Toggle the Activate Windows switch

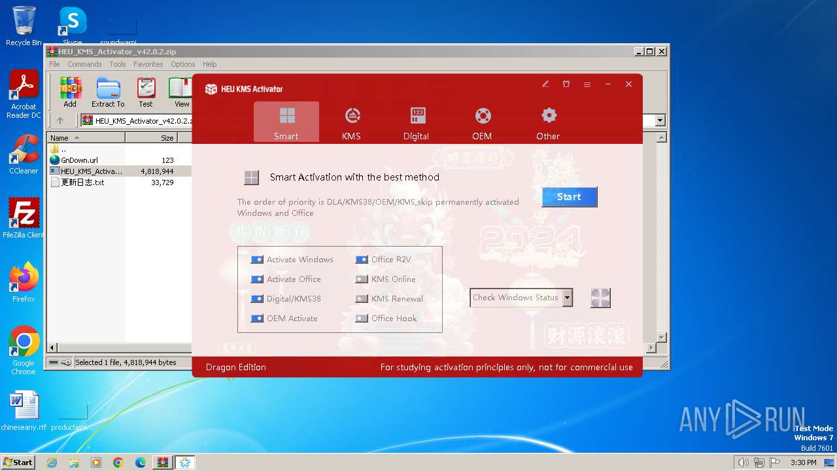pos(257,260)
